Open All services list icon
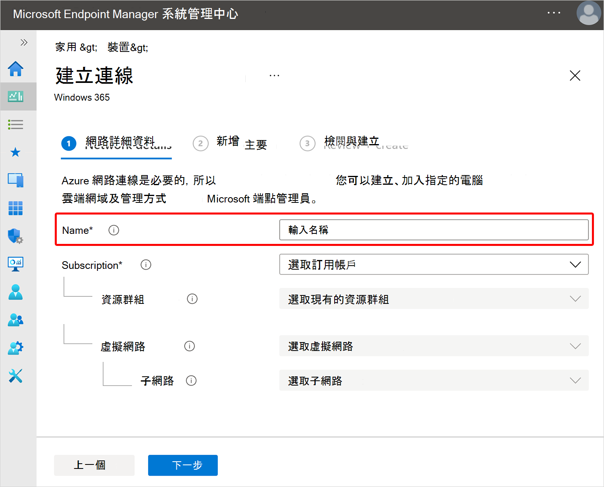This screenshot has height=487, width=604. [16, 124]
